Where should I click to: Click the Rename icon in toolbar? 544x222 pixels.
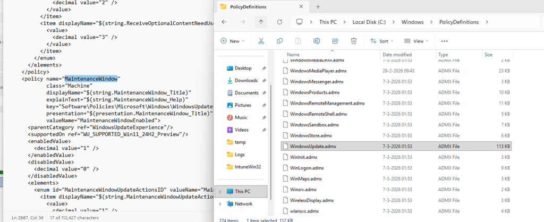[317, 41]
